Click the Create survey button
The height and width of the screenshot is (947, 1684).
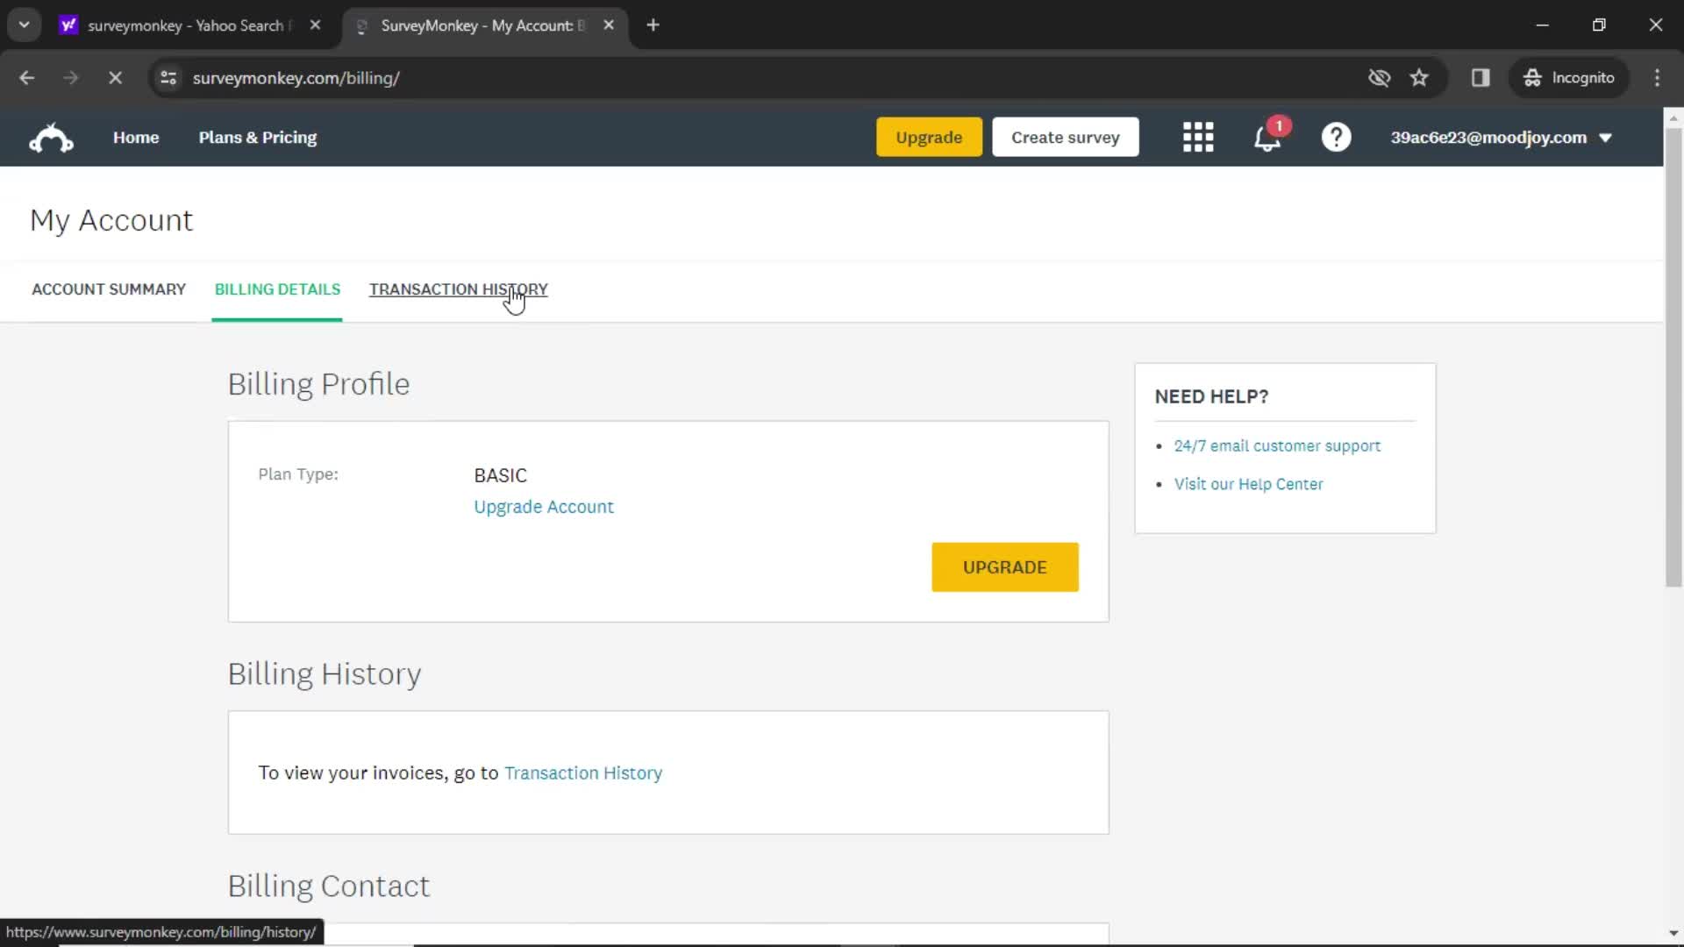pyautogui.click(x=1064, y=137)
